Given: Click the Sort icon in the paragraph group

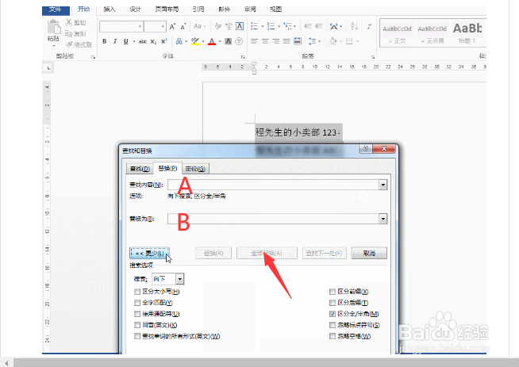Looking at the screenshot, I should (354, 26).
